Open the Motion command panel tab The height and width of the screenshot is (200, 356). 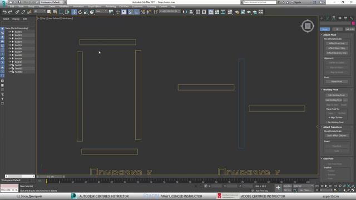340,18
